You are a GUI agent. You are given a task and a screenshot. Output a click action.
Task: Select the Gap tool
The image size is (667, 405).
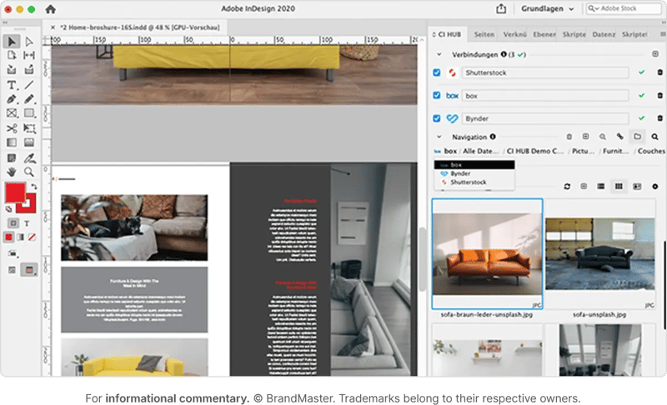tap(29, 55)
